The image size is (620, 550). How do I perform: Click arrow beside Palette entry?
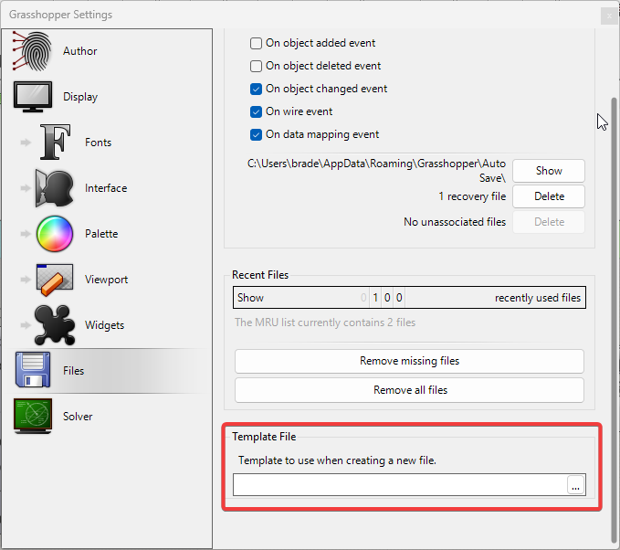[x=26, y=234]
